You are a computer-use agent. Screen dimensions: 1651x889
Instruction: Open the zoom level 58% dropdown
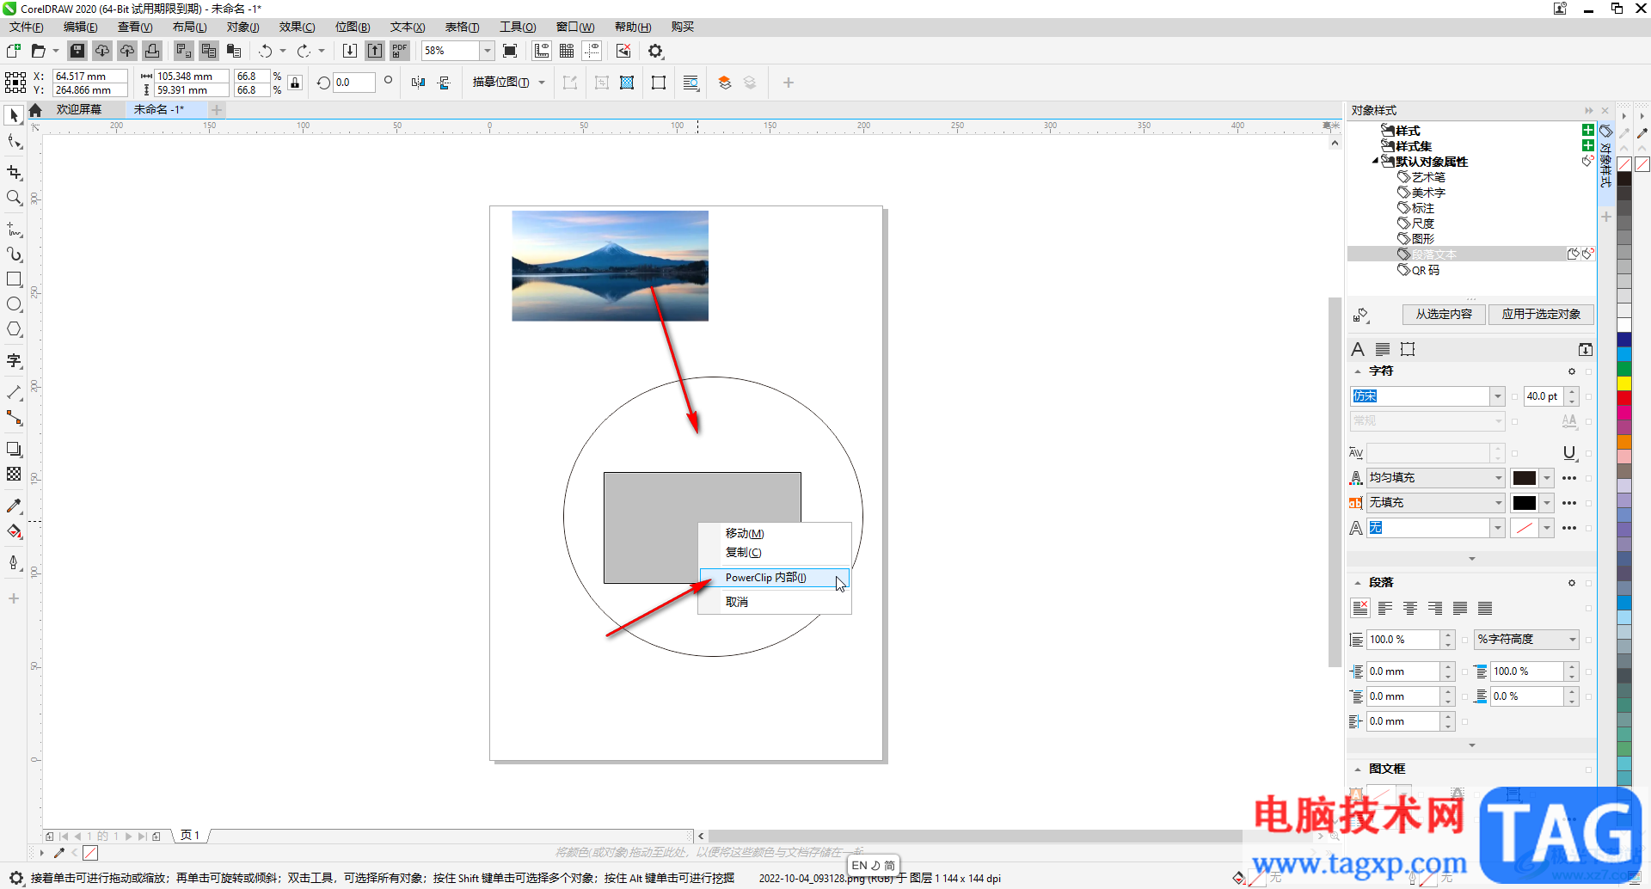[488, 51]
